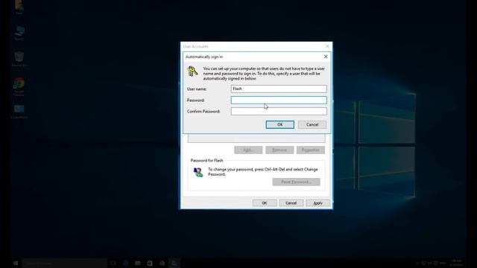Screen dimensions: 477x268
Task: Click Cancel in the User Accounts window
Action: point(291,203)
